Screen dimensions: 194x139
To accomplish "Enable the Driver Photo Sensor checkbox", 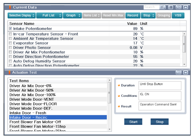I will click(11, 47).
